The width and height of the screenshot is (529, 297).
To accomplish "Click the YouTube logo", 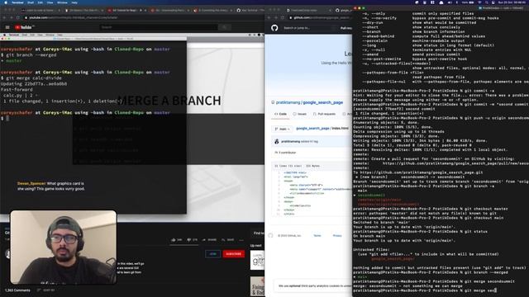I will pyautogui.click(x=23, y=27).
